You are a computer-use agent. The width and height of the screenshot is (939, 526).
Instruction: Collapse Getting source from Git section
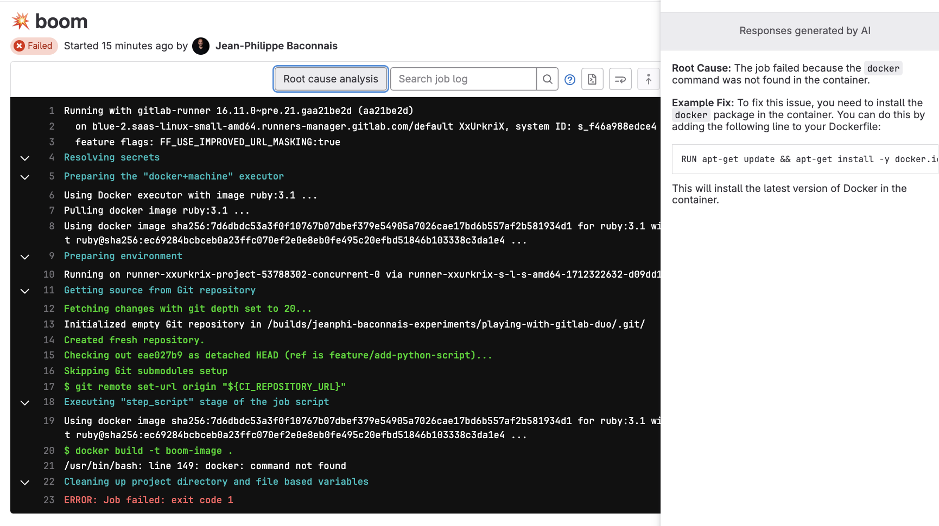click(25, 291)
